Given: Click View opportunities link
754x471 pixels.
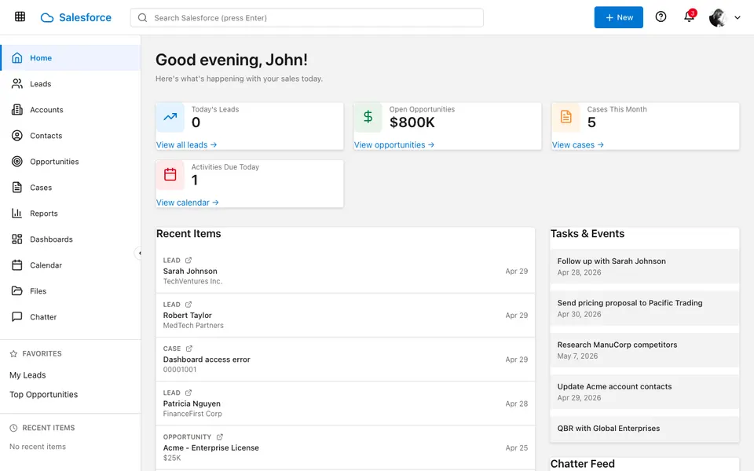Looking at the screenshot, I should 394,144.
